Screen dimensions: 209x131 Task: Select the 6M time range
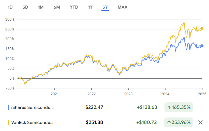[x=57, y=7]
